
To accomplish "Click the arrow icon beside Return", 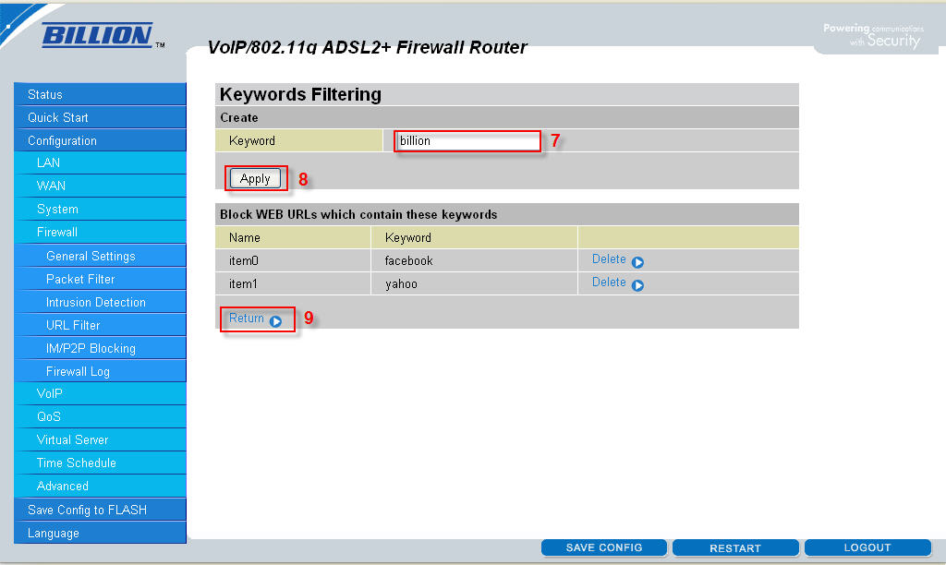I will (x=275, y=321).
